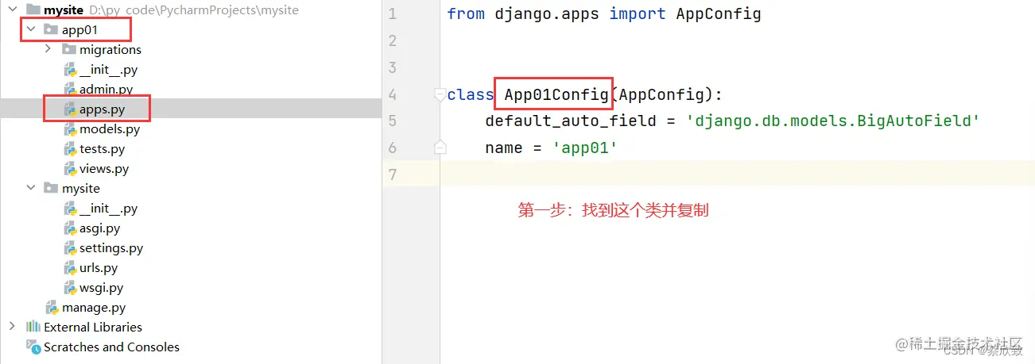1035x364 pixels.
Task: Open wsgi.py file
Action: tap(102, 288)
